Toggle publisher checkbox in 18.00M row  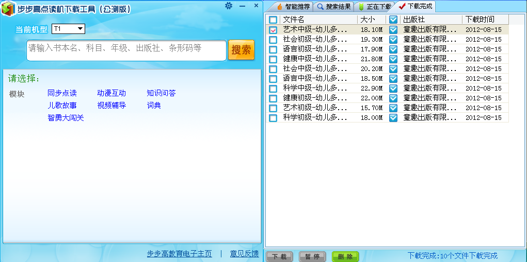pyautogui.click(x=393, y=118)
